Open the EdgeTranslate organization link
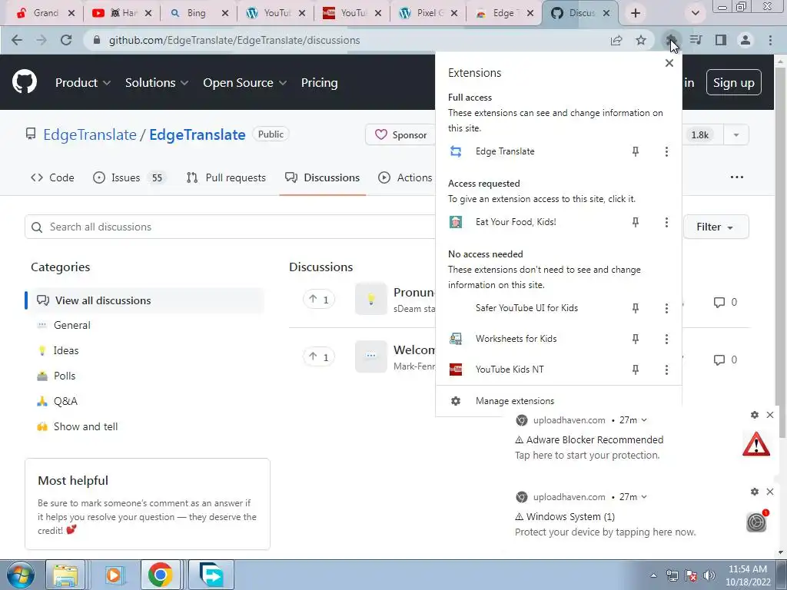787x590 pixels. 90,134
